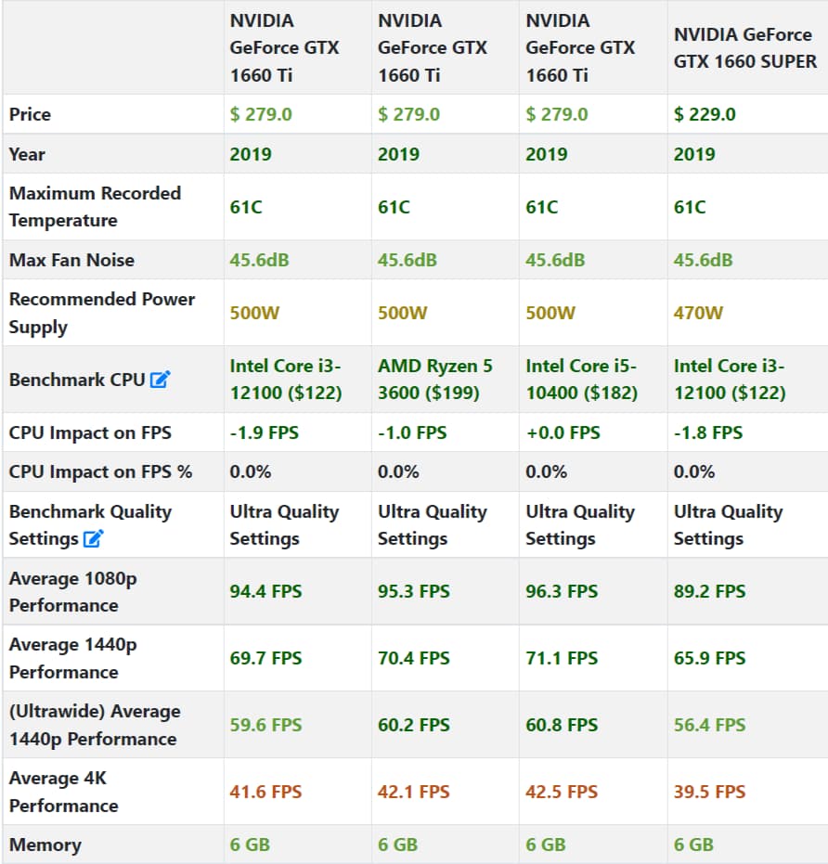Click the first GTX 1660 Ti column header
Image resolution: width=828 pixels, height=864 pixels.
click(x=284, y=48)
